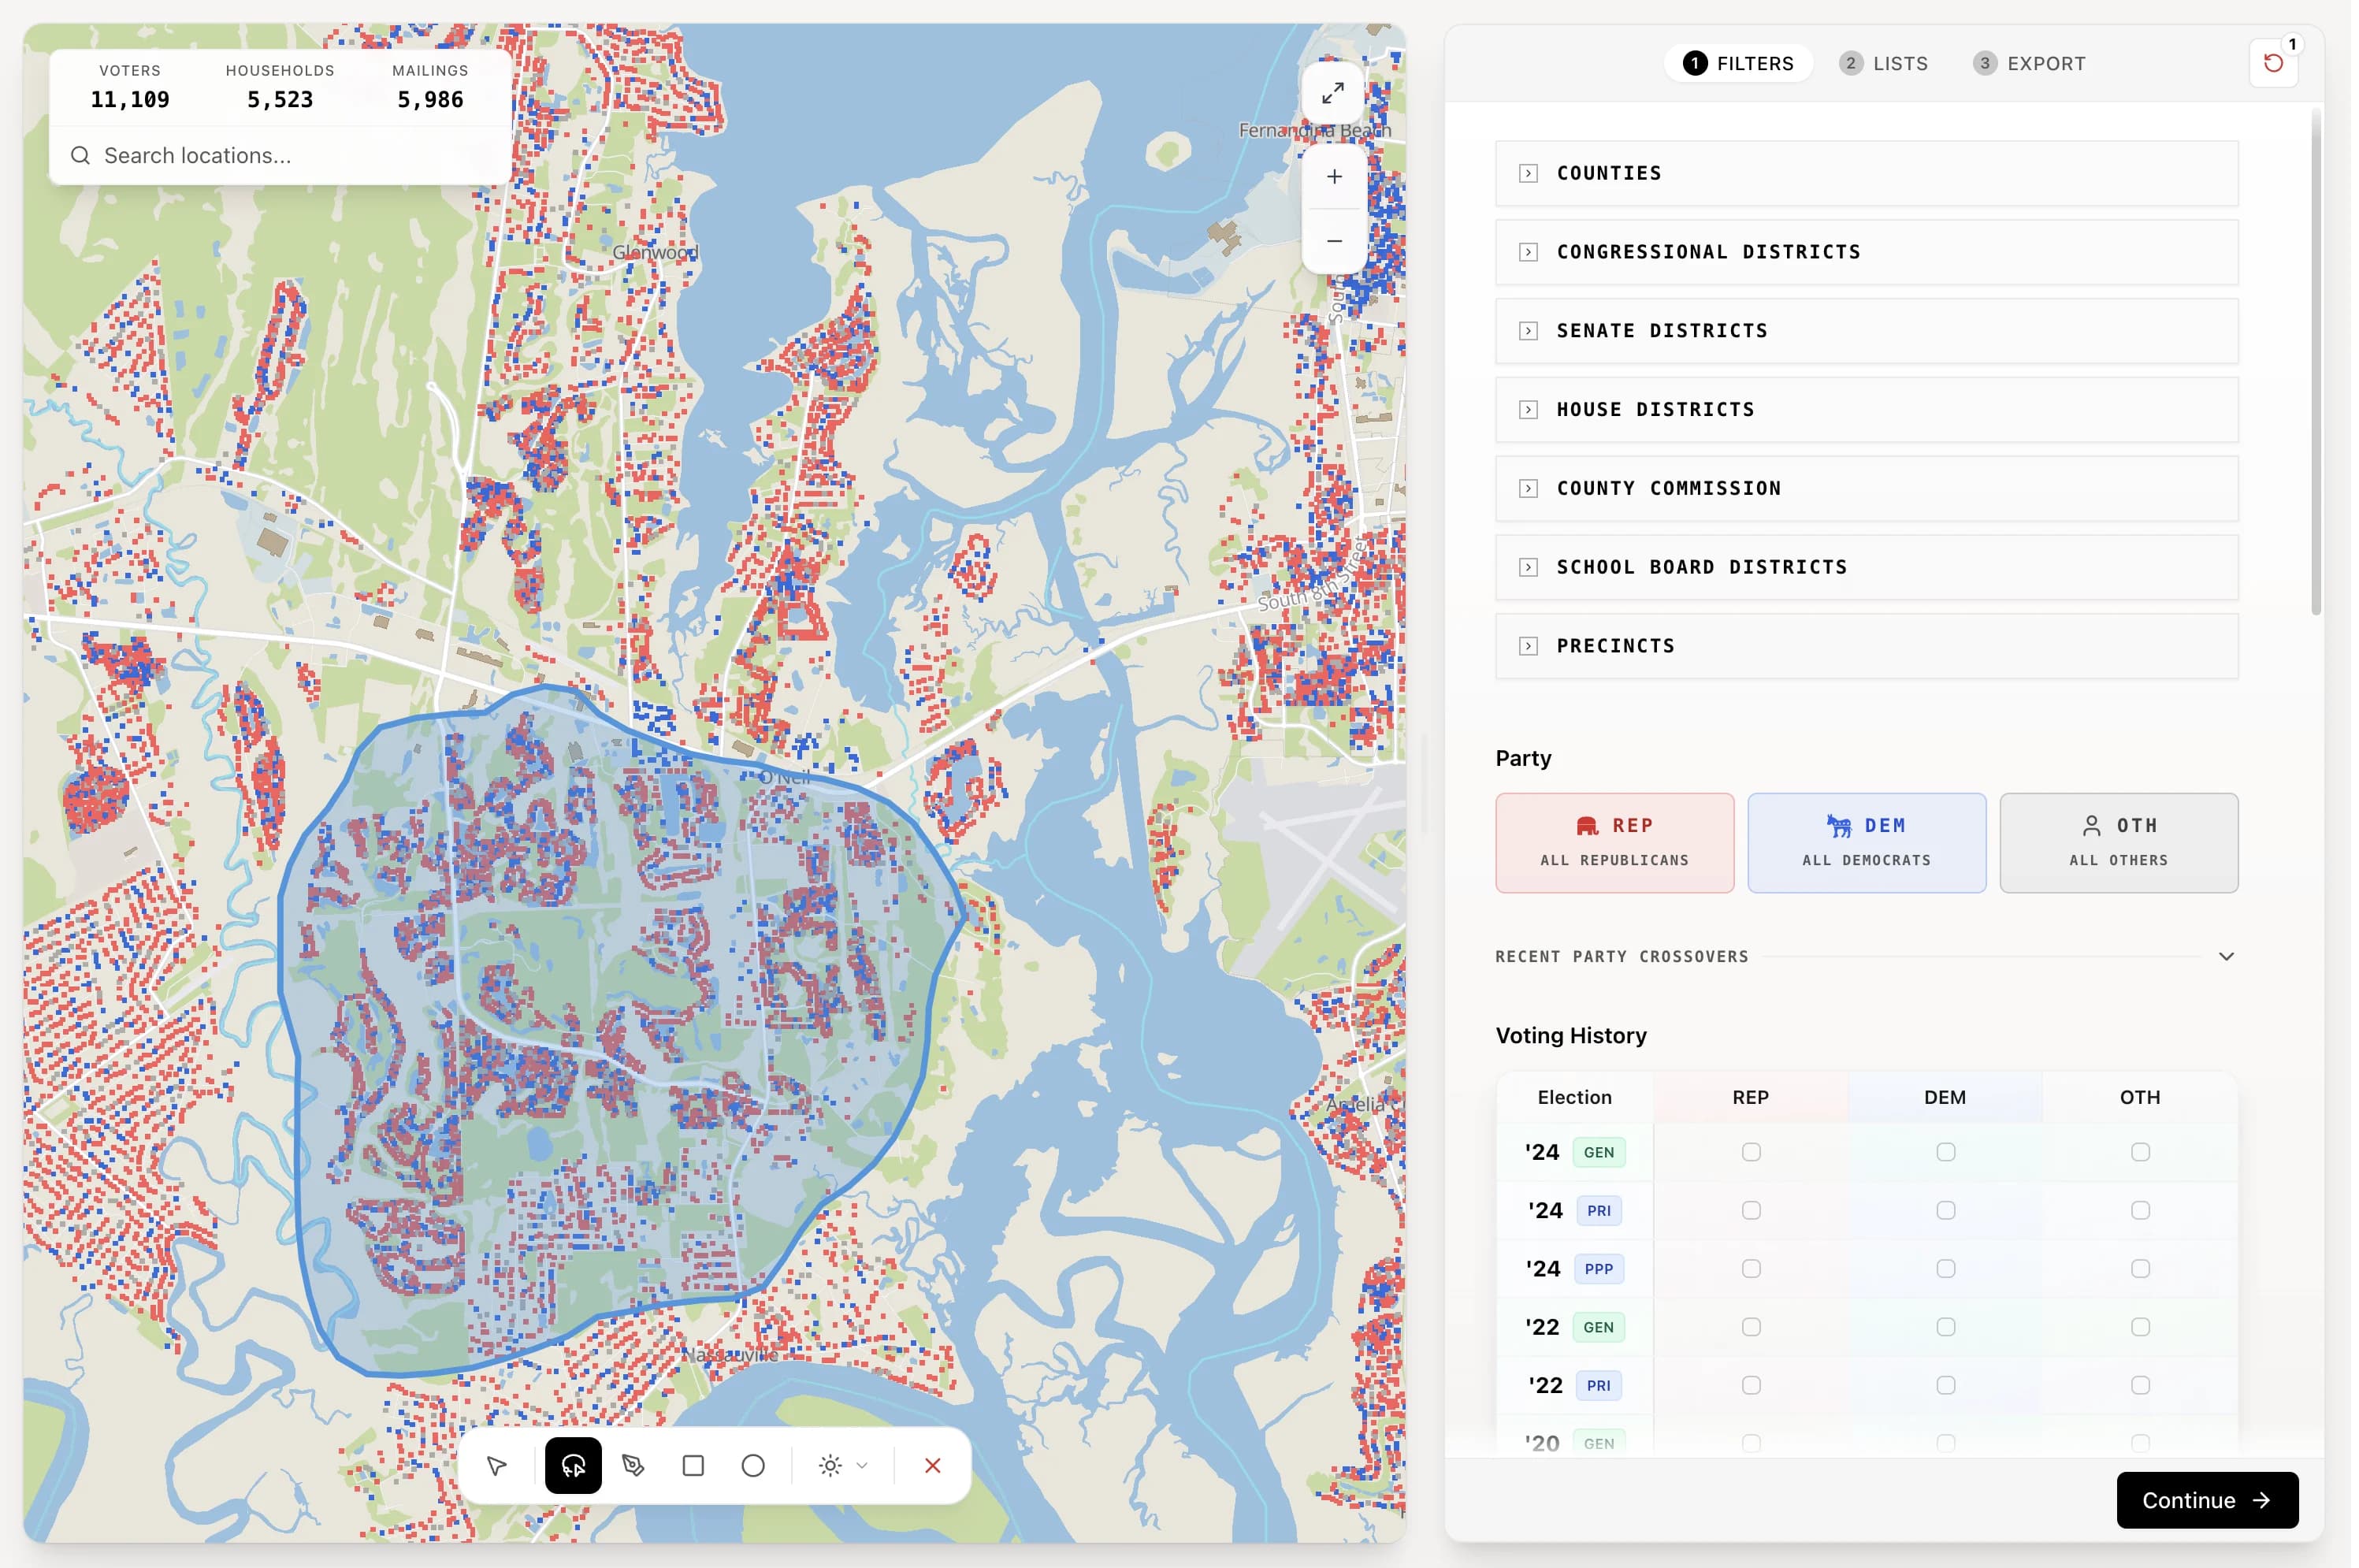Enable the '24 GEN REP checkbox
Viewport: 2359px width, 1568px height.
click(1749, 1151)
